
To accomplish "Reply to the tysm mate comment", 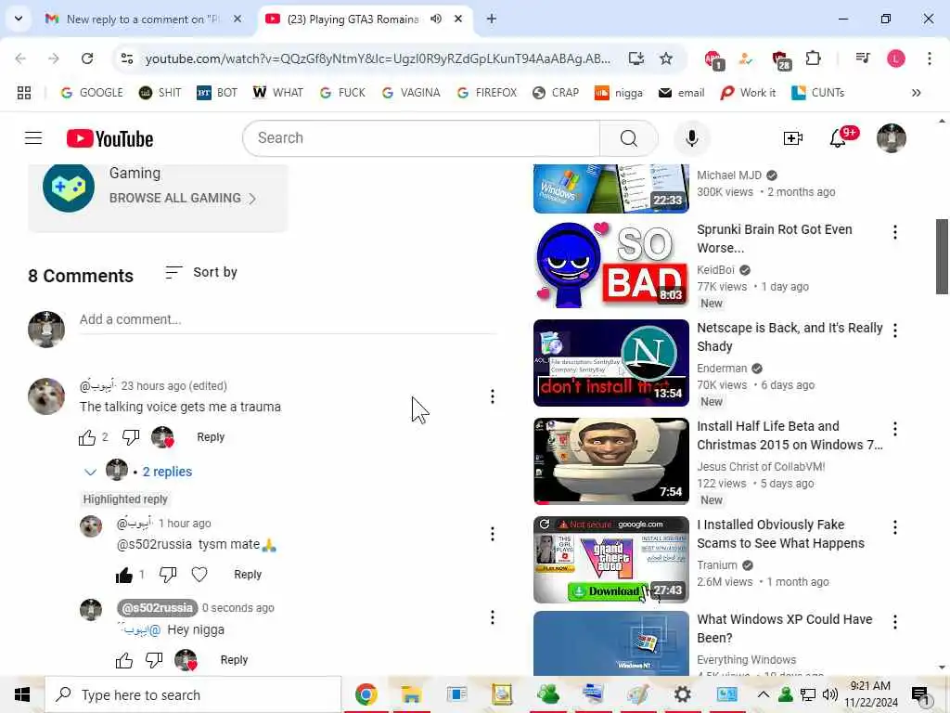I will pos(248,575).
